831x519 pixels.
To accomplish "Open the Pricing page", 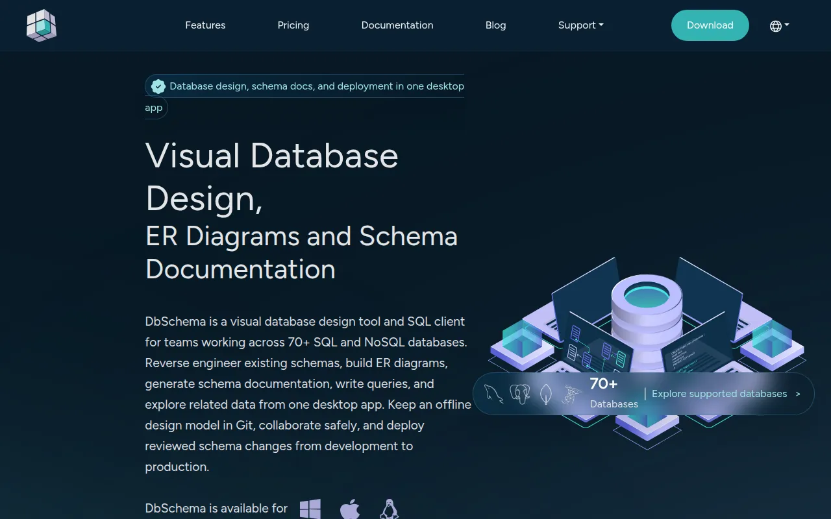I will pyautogui.click(x=293, y=25).
